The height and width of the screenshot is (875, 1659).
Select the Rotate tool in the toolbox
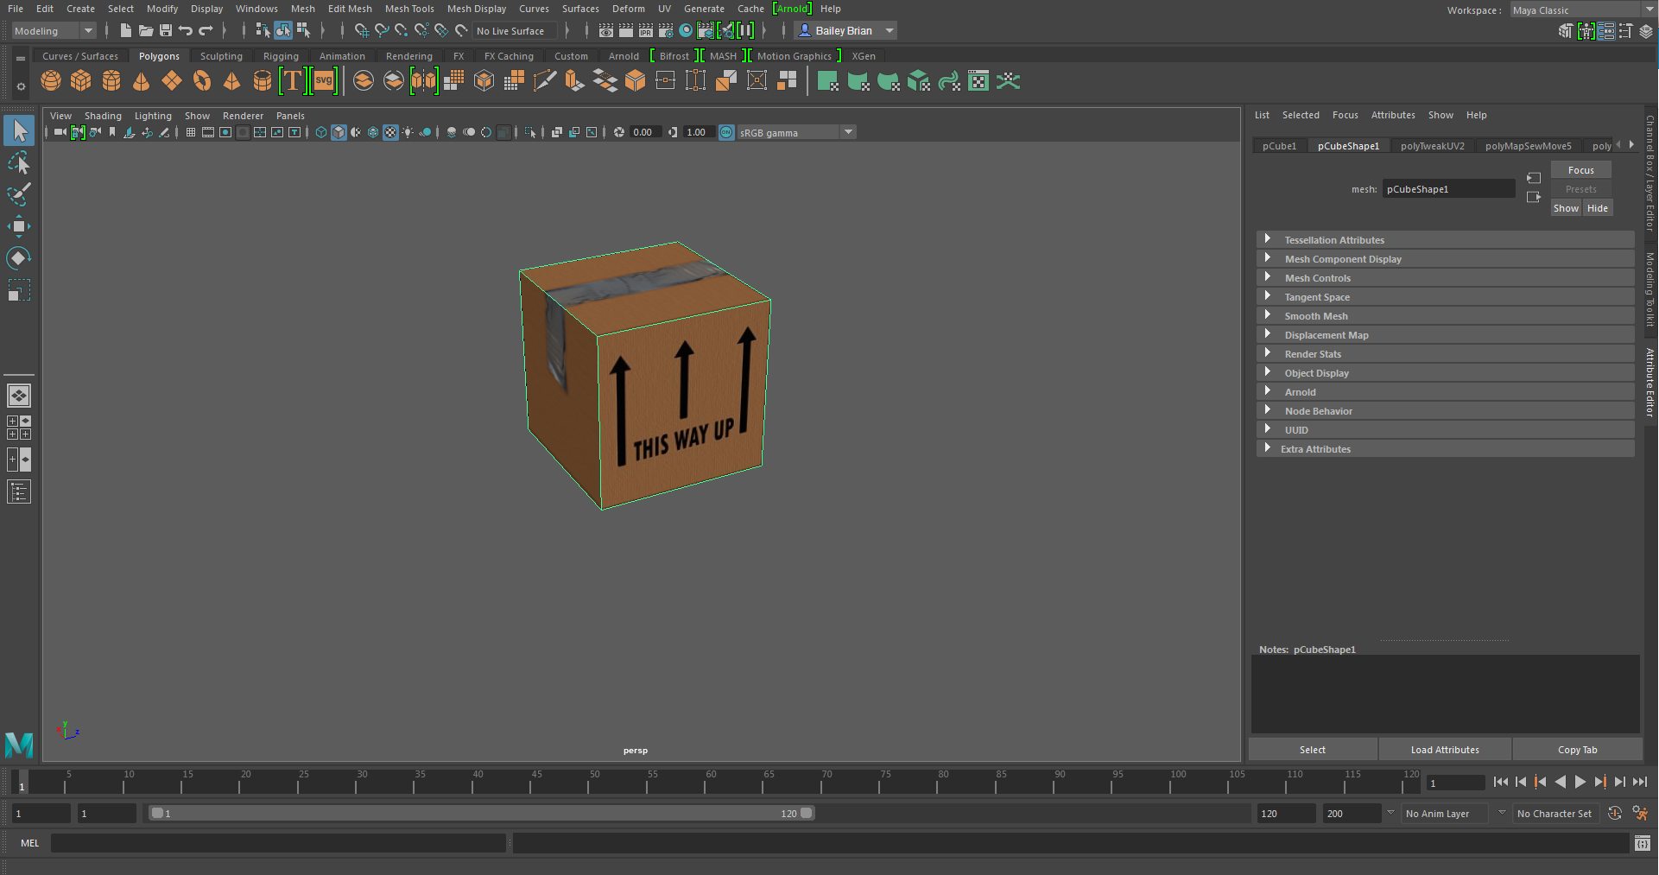point(18,258)
